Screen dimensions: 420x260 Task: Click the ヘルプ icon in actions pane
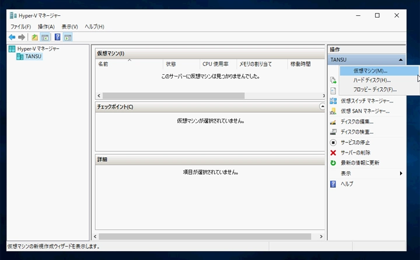[x=333, y=184]
